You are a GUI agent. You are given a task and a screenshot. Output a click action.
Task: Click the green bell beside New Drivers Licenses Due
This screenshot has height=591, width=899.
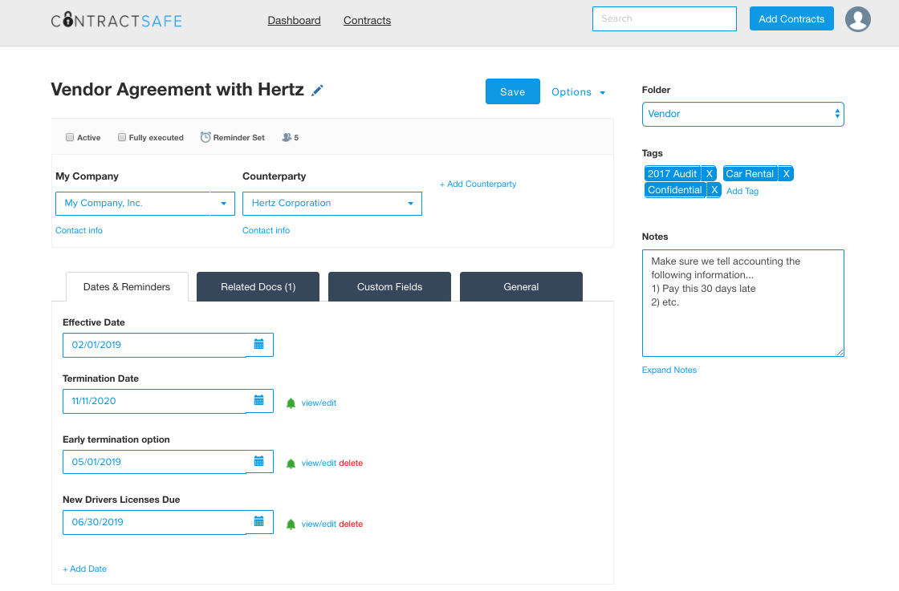click(x=291, y=523)
